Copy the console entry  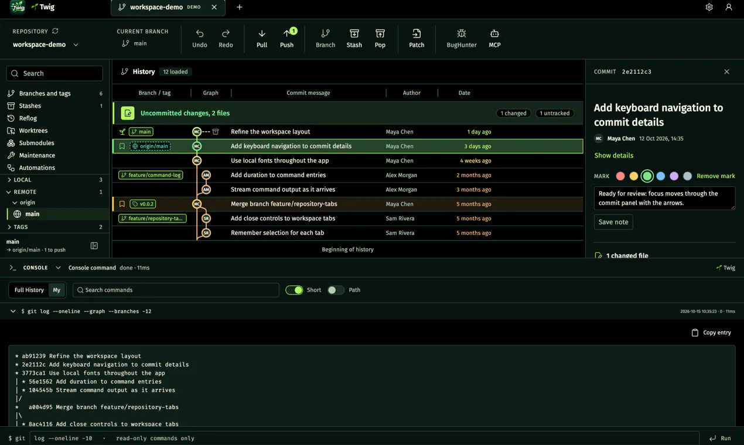(711, 333)
